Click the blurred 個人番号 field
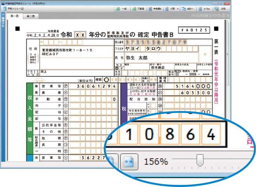 [156, 42]
